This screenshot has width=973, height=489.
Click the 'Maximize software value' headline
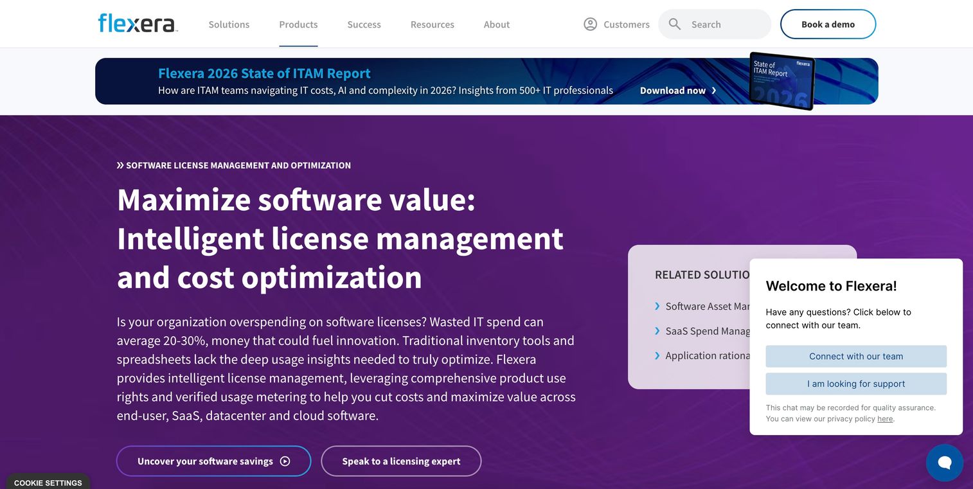click(340, 238)
